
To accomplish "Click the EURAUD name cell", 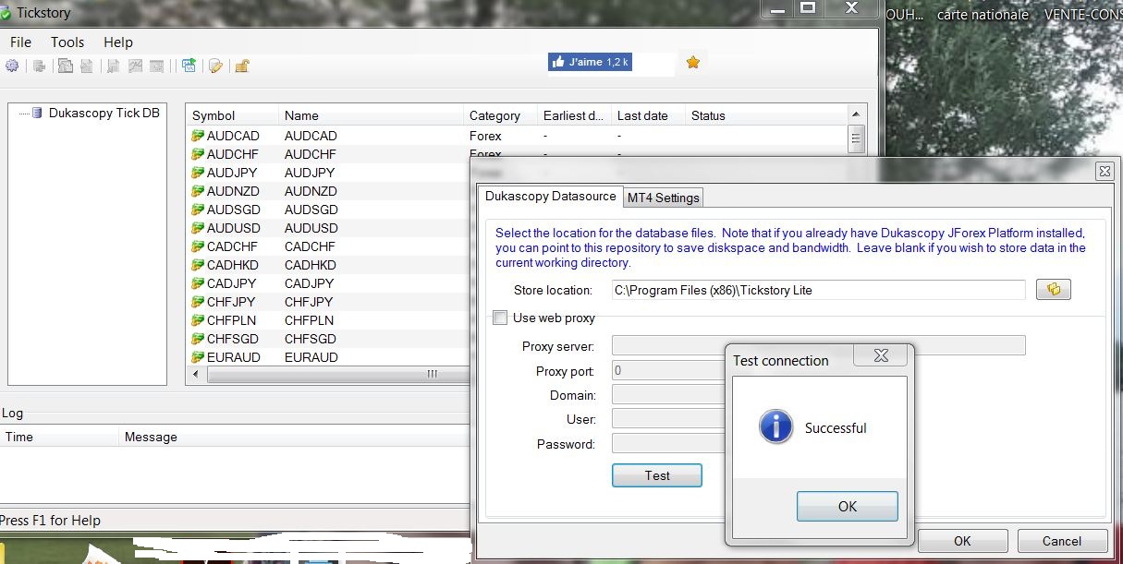I will pyautogui.click(x=311, y=357).
